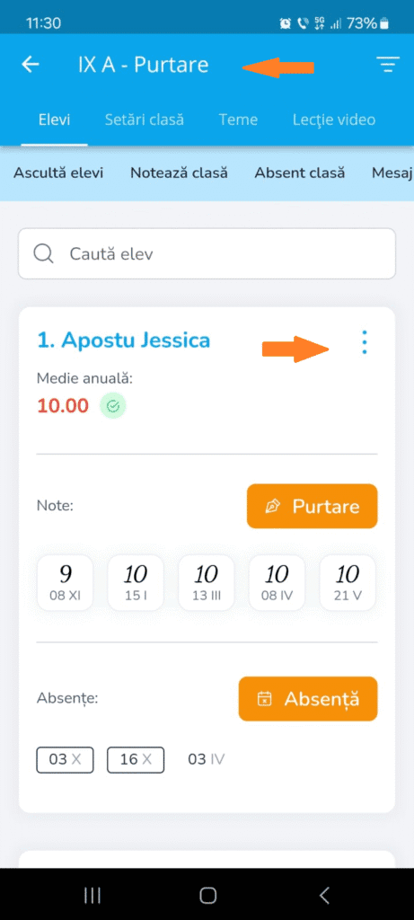Open the three-dot menu for Apostu Jessica

coord(365,341)
